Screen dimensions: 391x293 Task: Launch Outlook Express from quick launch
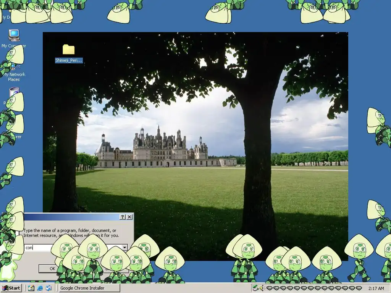coord(48,288)
